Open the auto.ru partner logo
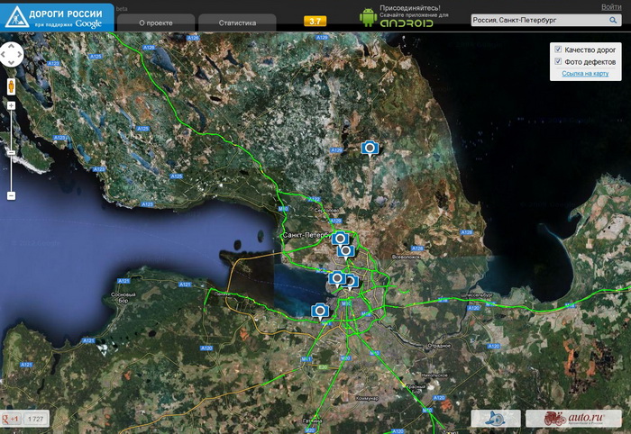This screenshot has height=434, width=631. click(x=560, y=419)
